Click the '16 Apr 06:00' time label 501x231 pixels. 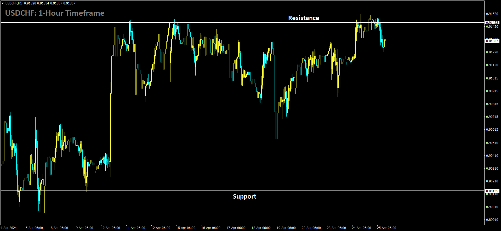(211, 228)
